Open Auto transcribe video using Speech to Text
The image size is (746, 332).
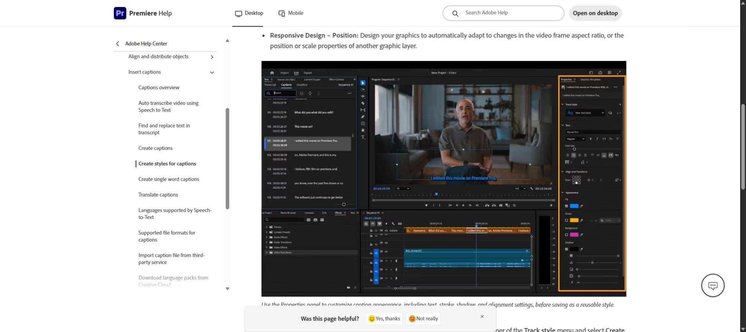168,106
